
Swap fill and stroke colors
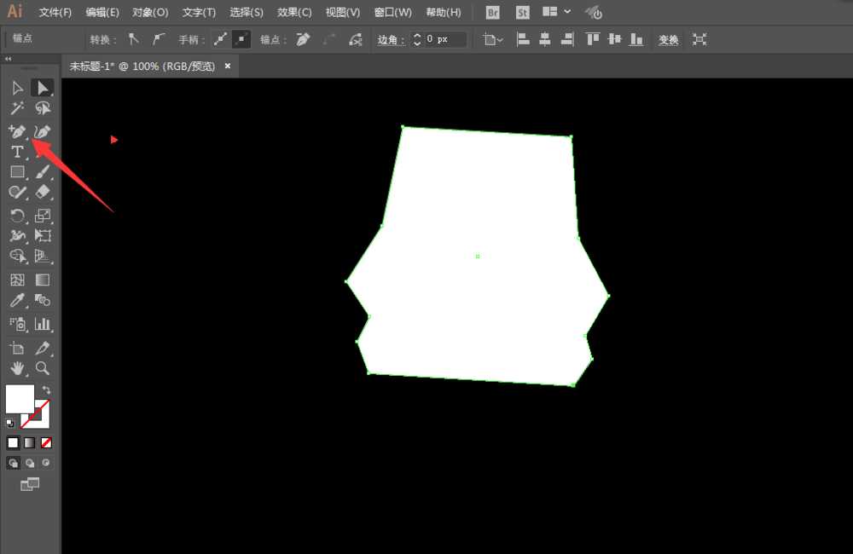pos(46,390)
